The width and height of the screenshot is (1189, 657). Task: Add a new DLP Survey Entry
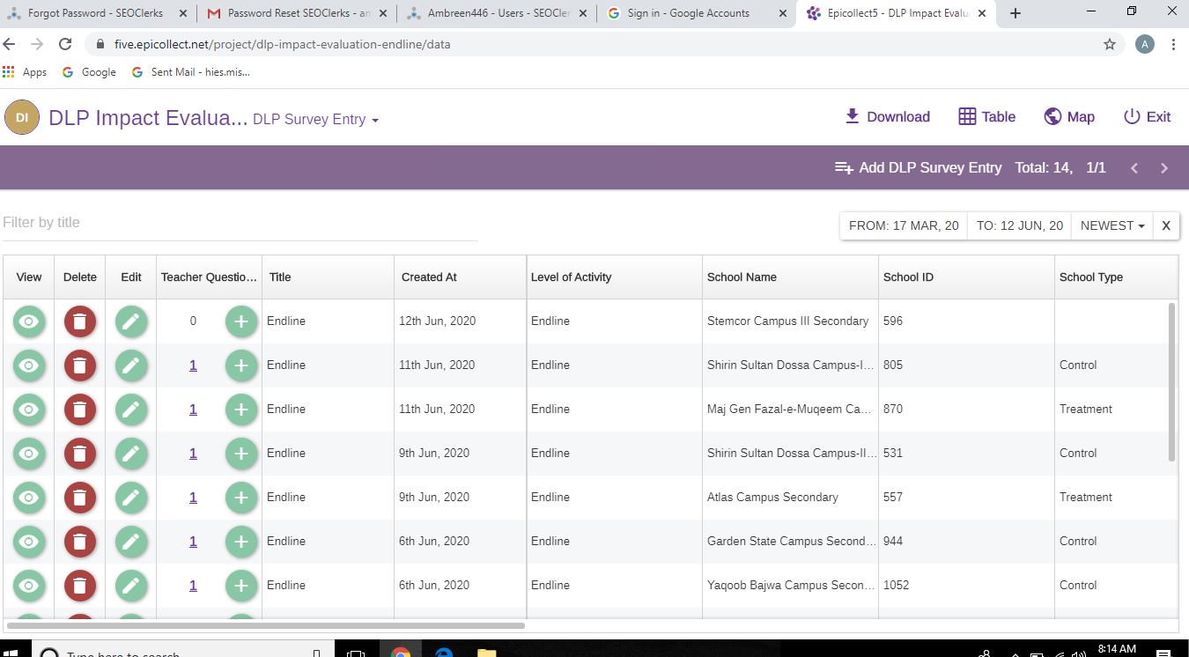918,168
